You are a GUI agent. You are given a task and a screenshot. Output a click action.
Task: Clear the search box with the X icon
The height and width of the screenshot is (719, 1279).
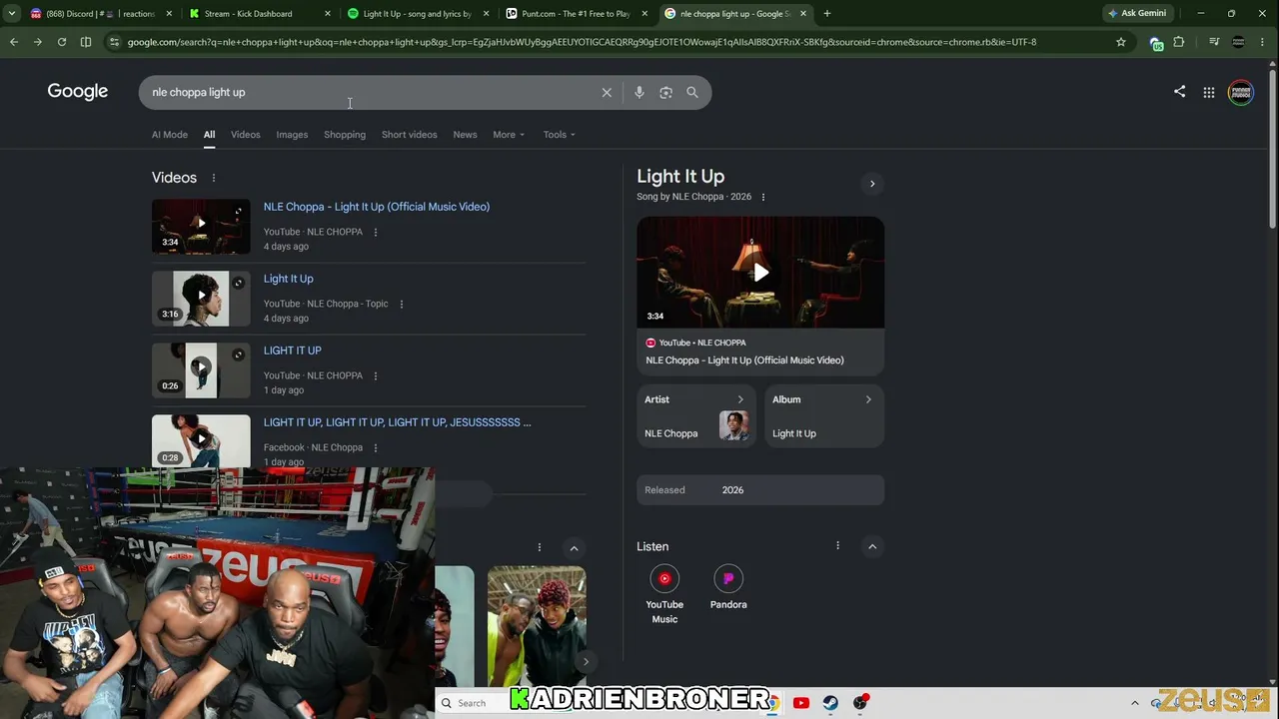(x=607, y=92)
